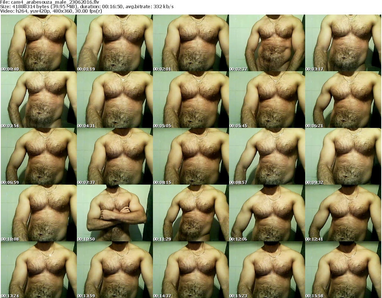Open the frame labeled 00:07:37
Image resolution: width=382 pixels, height=298 pixels.
(x=115, y=156)
